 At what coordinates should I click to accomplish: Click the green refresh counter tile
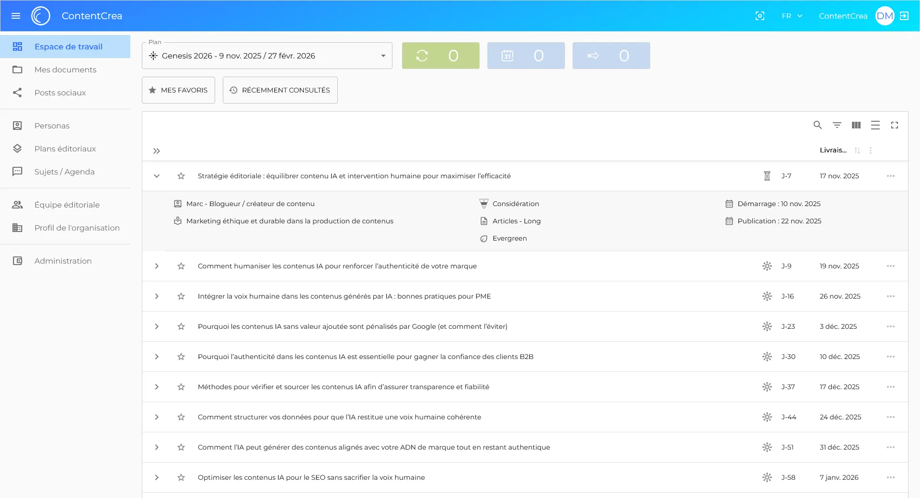[x=440, y=56]
